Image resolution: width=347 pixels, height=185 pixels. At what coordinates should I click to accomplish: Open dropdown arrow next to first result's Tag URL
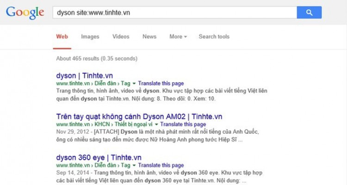[134, 84]
